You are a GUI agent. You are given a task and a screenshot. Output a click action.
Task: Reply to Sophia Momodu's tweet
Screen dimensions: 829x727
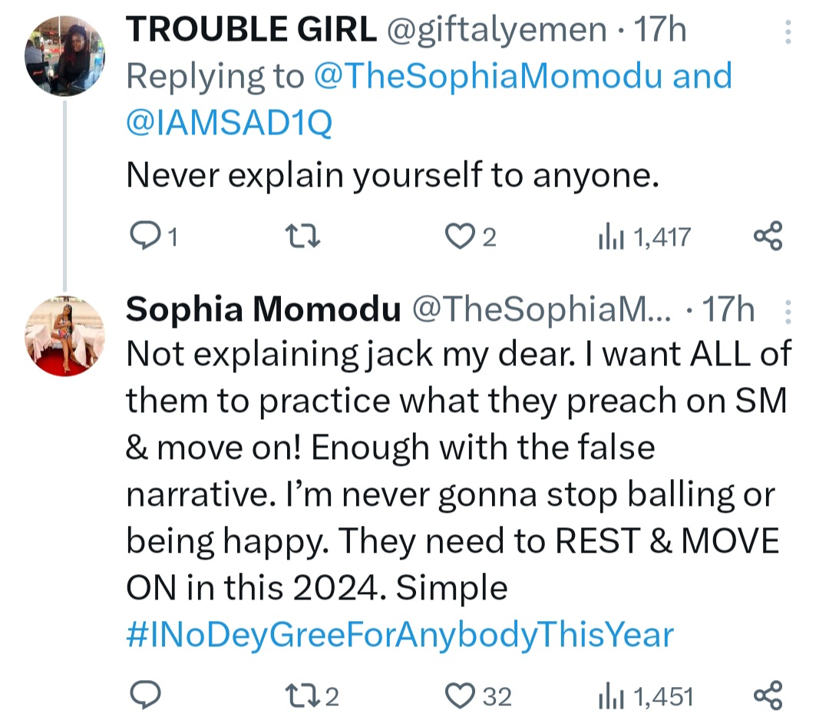click(x=146, y=696)
